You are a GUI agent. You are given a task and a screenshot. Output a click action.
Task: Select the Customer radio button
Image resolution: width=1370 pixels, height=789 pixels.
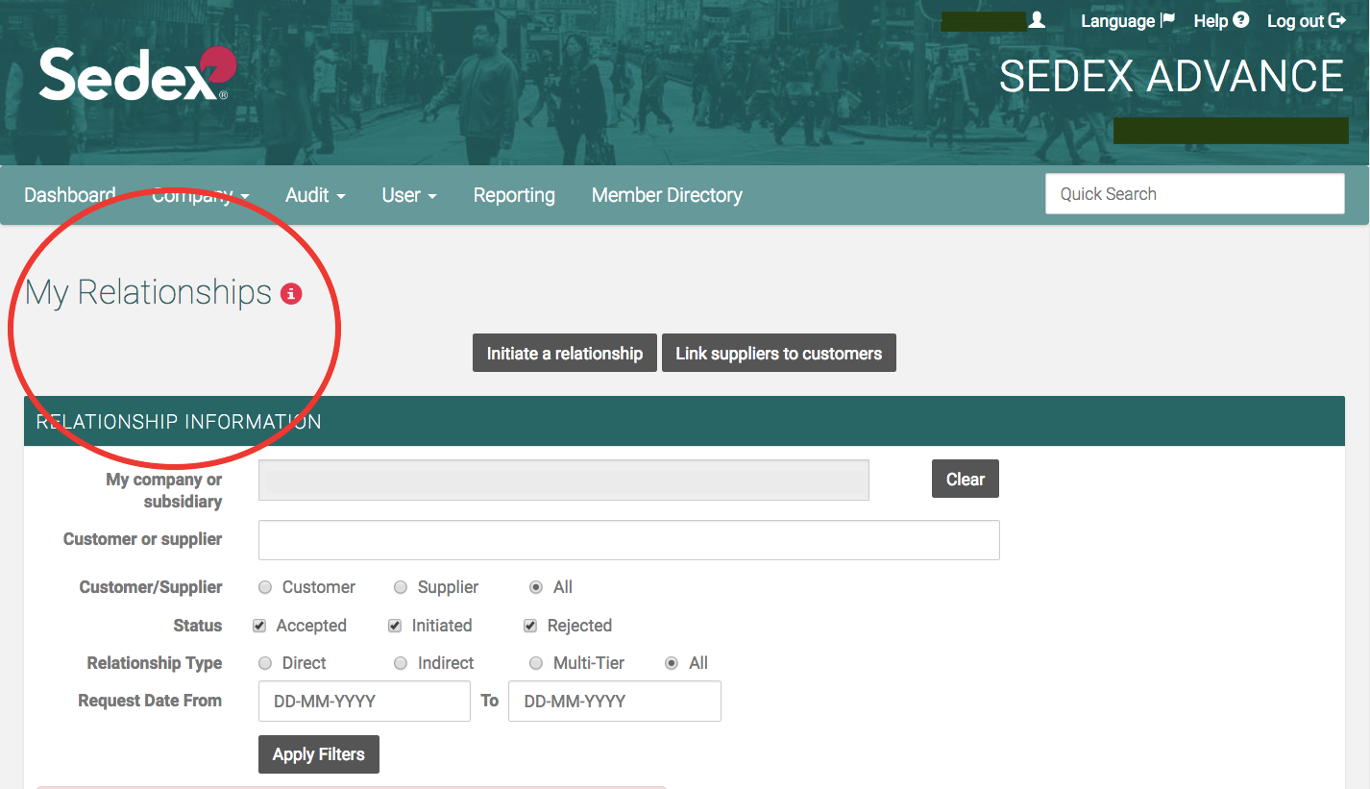pyautogui.click(x=265, y=587)
